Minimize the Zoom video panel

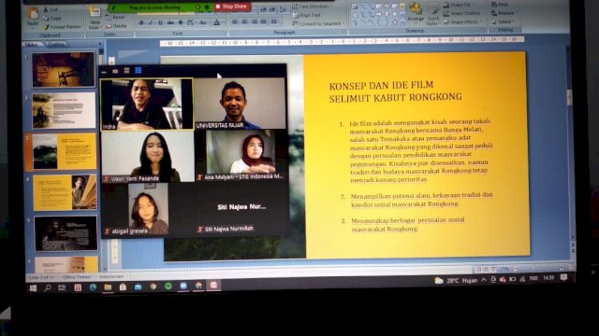click(104, 71)
